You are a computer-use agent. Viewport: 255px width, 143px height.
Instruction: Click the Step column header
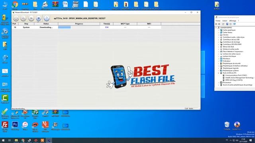tap(26, 24)
